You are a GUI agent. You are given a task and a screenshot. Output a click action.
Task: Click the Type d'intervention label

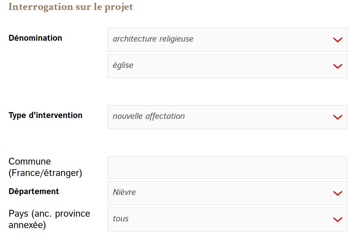(x=45, y=115)
